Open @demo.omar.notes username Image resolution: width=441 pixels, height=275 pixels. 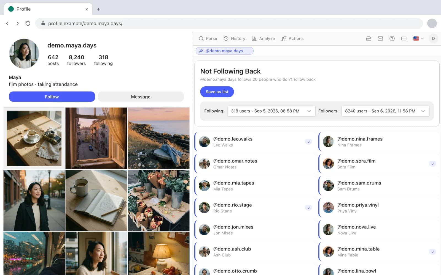[235, 161]
